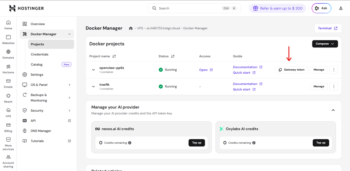The width and height of the screenshot is (350, 171).
Task: Click the traefik project name
Action: pos(105,85)
